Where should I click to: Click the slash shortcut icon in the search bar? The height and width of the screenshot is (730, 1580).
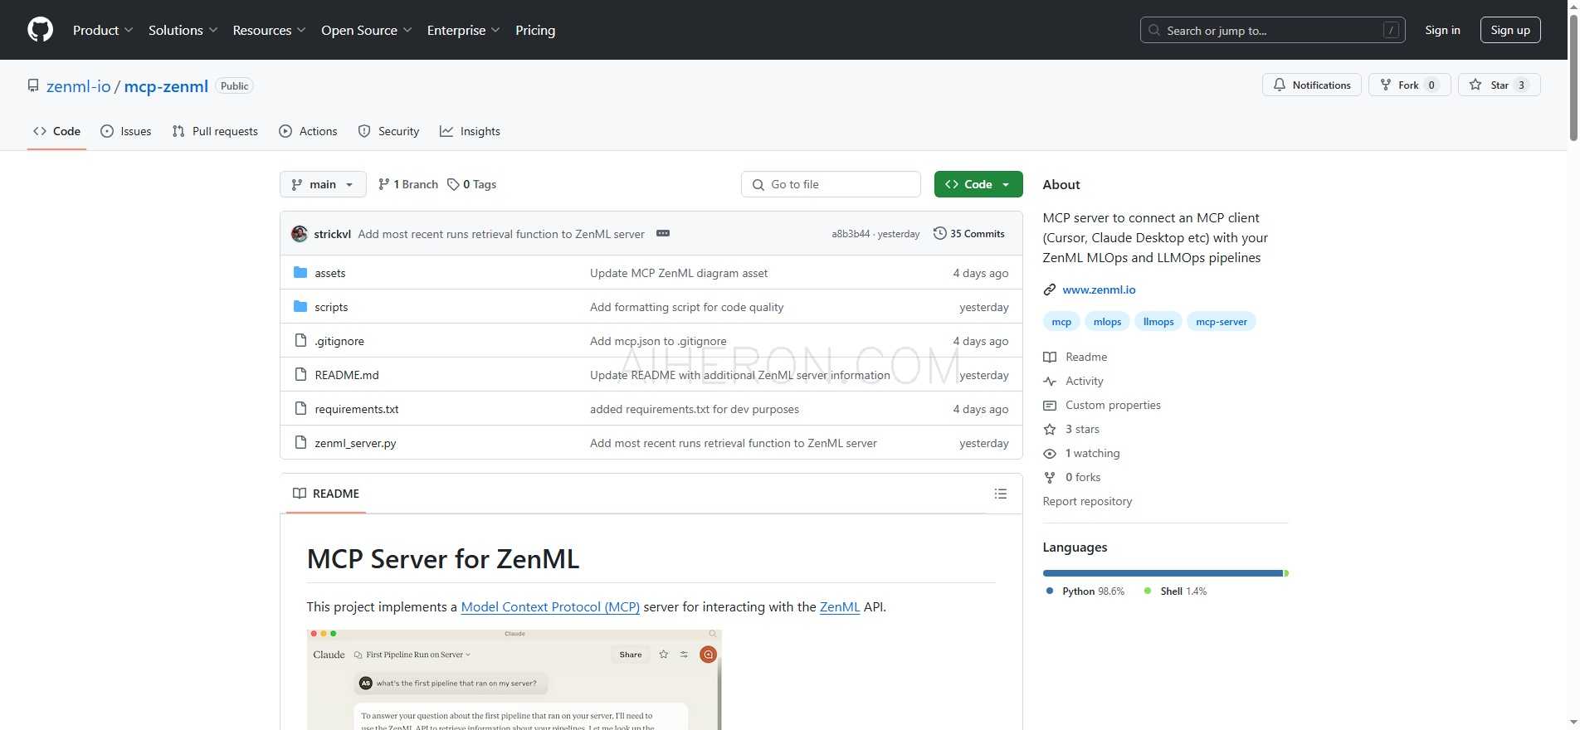(x=1392, y=30)
